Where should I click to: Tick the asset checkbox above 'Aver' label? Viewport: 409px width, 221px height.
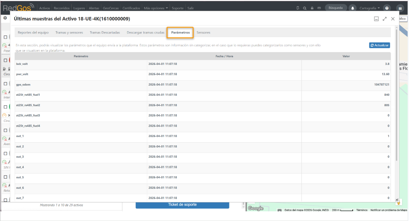pyautogui.click(x=5, y=130)
